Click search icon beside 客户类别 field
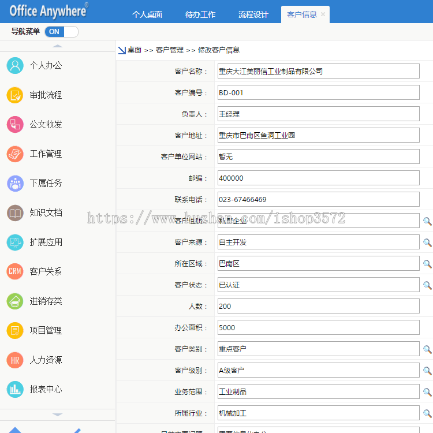This screenshot has height=433, width=433. (427, 349)
